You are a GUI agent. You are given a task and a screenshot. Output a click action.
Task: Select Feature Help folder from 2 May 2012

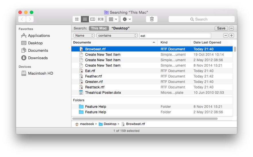[x=152, y=112]
